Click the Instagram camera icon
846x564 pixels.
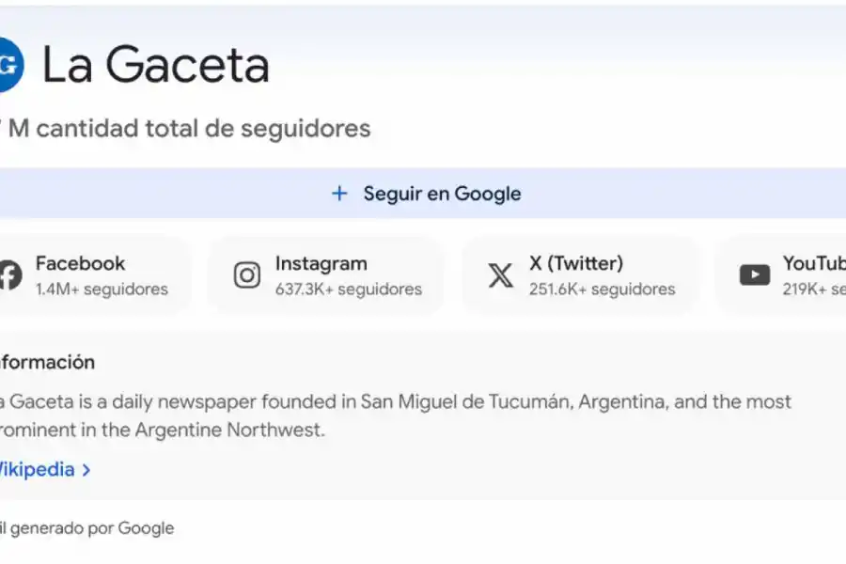(246, 274)
